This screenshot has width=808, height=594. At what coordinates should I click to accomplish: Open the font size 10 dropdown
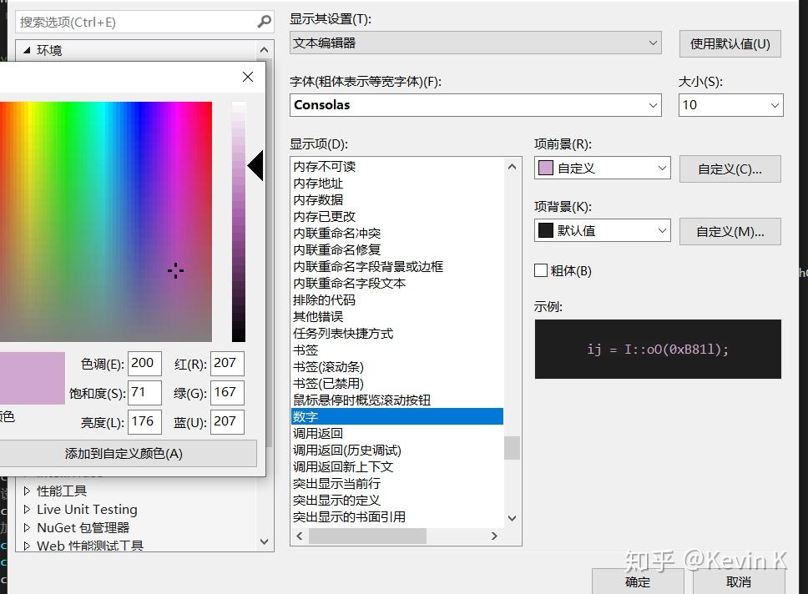coord(730,105)
